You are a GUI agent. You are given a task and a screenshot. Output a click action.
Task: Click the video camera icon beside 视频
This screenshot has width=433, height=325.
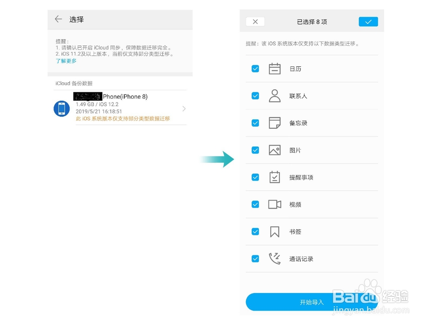tap(275, 204)
